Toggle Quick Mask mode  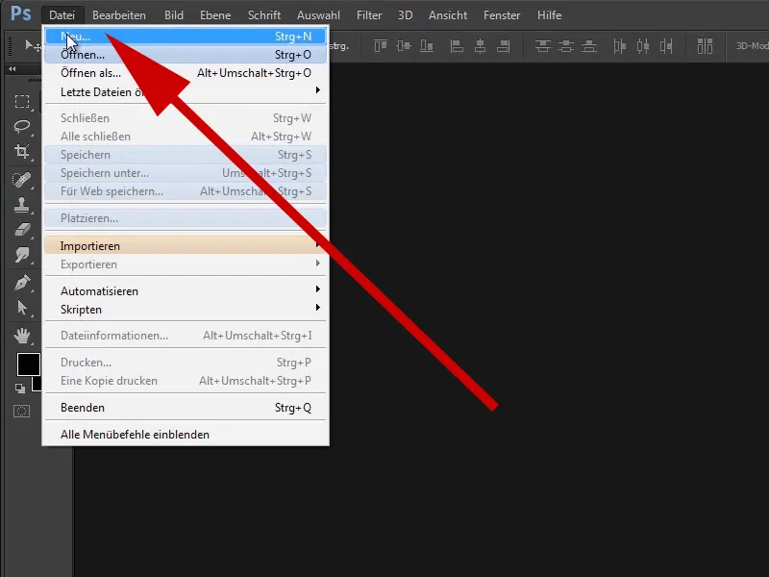pos(21,412)
